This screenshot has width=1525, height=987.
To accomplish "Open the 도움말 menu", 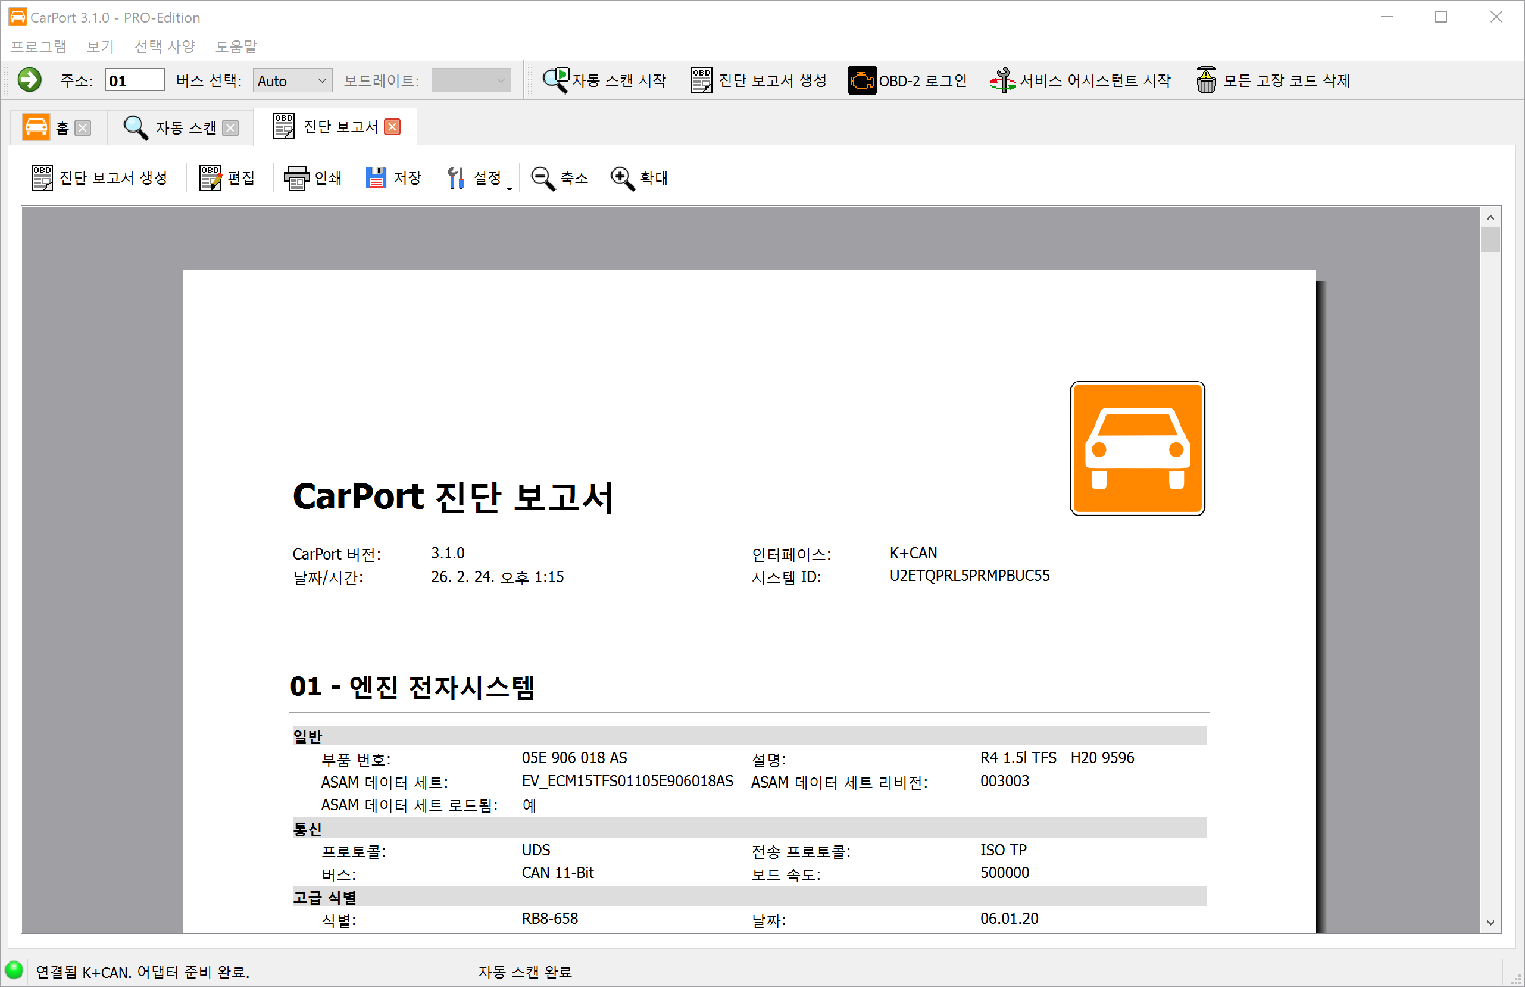I will click(236, 46).
